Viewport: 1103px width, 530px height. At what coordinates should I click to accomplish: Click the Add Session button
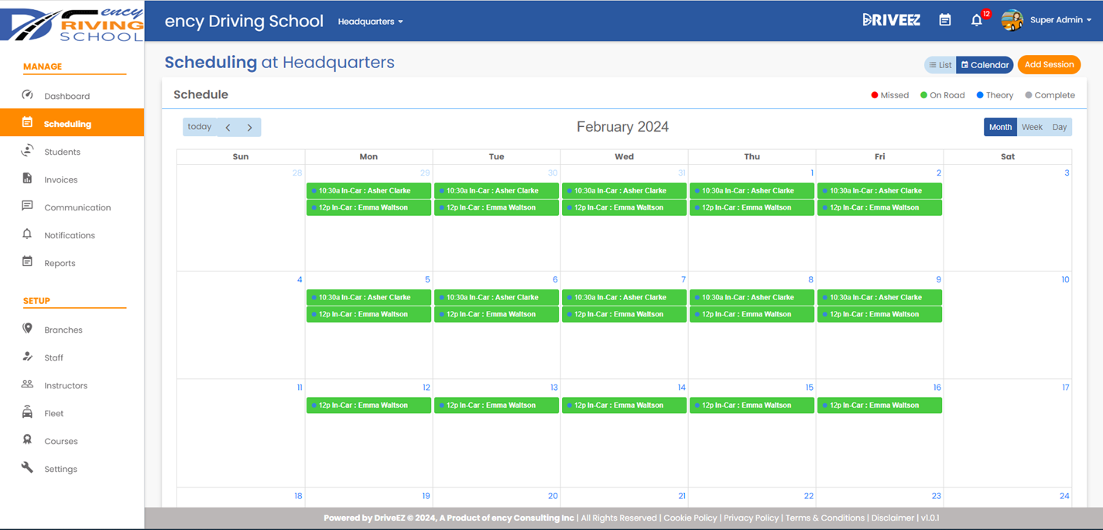pos(1049,64)
